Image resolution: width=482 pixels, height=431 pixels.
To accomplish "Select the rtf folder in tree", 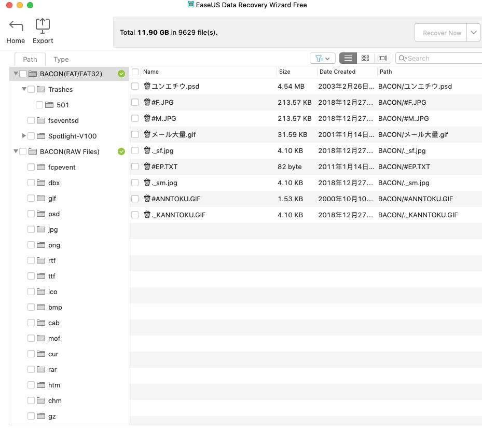I will coord(52,260).
